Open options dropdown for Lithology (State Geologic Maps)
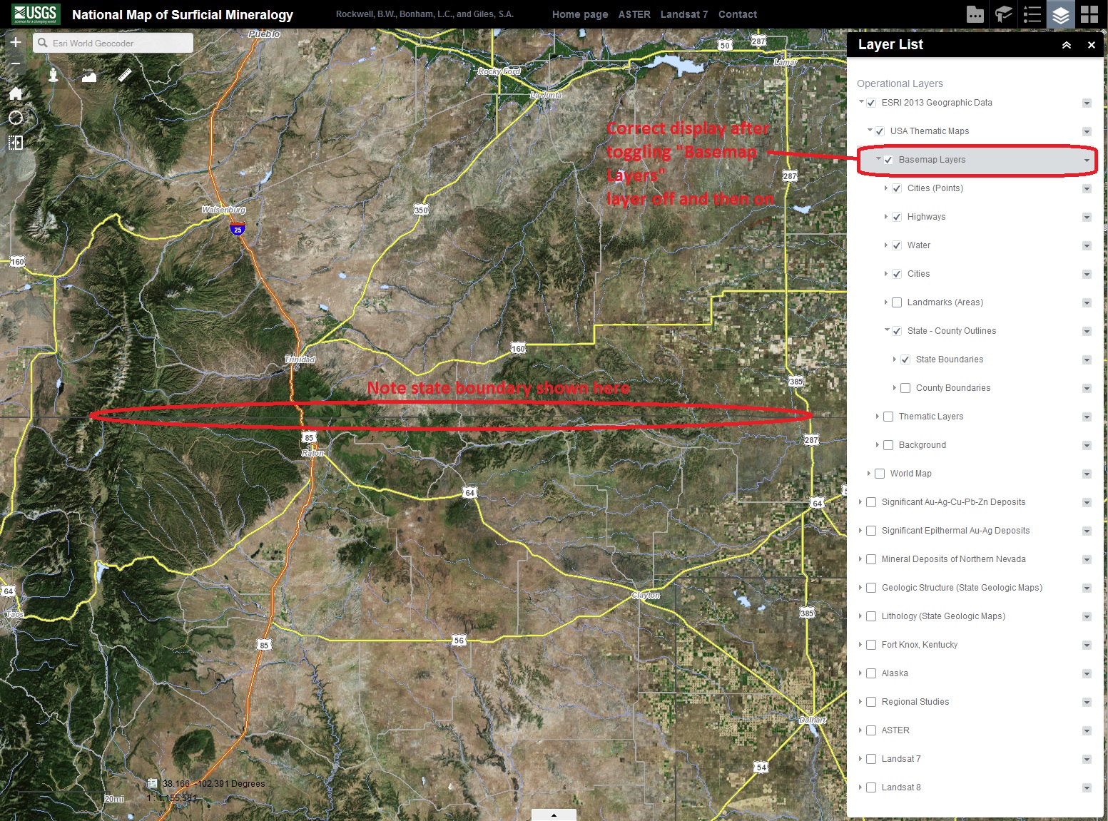1108x821 pixels. [x=1087, y=616]
